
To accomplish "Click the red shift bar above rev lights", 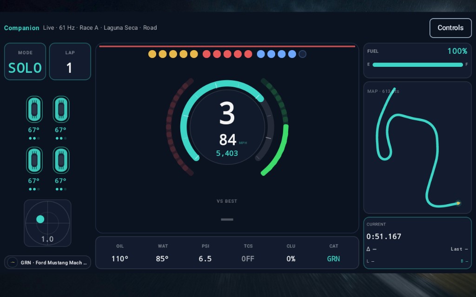I will (227, 46).
